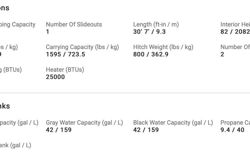This screenshot has height=160, width=250.
Task: Select the value 2 under Number Of
Action: (222, 54)
